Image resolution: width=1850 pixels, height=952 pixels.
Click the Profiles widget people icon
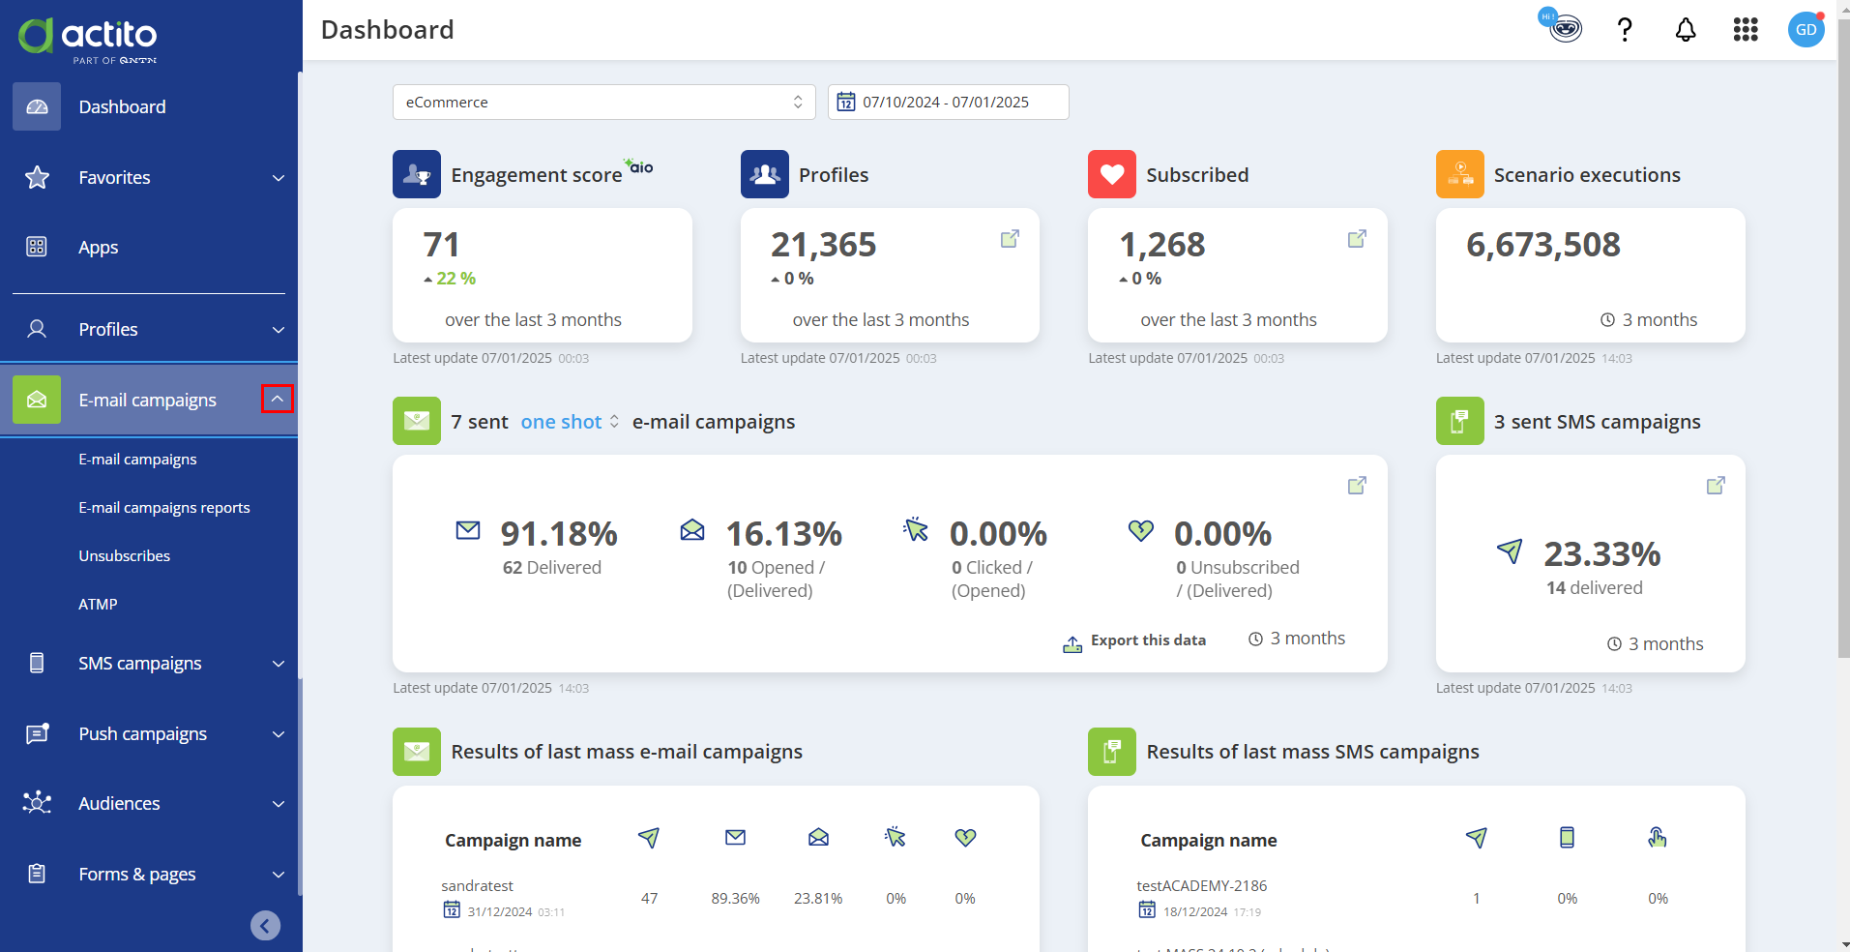click(765, 174)
